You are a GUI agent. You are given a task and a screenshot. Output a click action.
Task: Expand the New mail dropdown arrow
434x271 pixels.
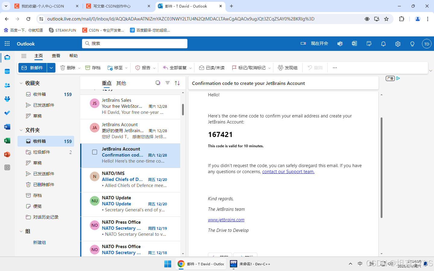click(x=51, y=68)
